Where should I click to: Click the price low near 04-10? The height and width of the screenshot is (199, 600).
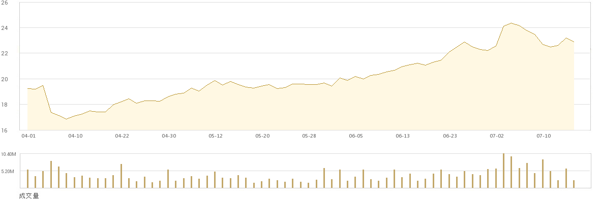(x=66, y=119)
